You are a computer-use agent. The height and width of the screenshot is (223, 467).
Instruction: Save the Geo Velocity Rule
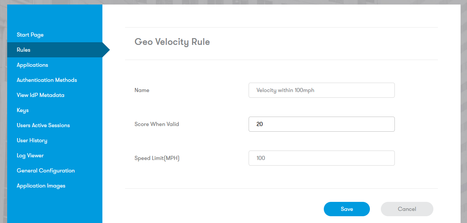point(346,209)
